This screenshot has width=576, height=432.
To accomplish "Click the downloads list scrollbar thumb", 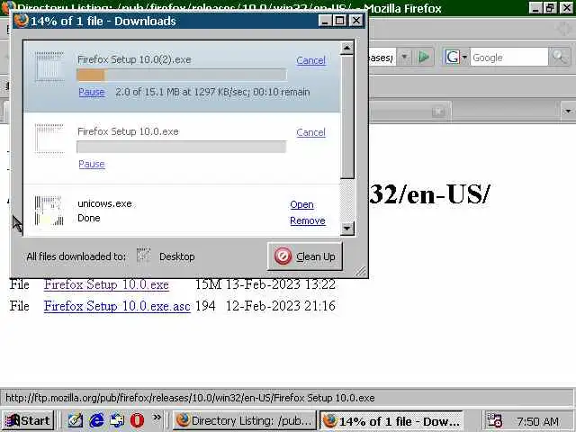I will pyautogui.click(x=347, y=117).
